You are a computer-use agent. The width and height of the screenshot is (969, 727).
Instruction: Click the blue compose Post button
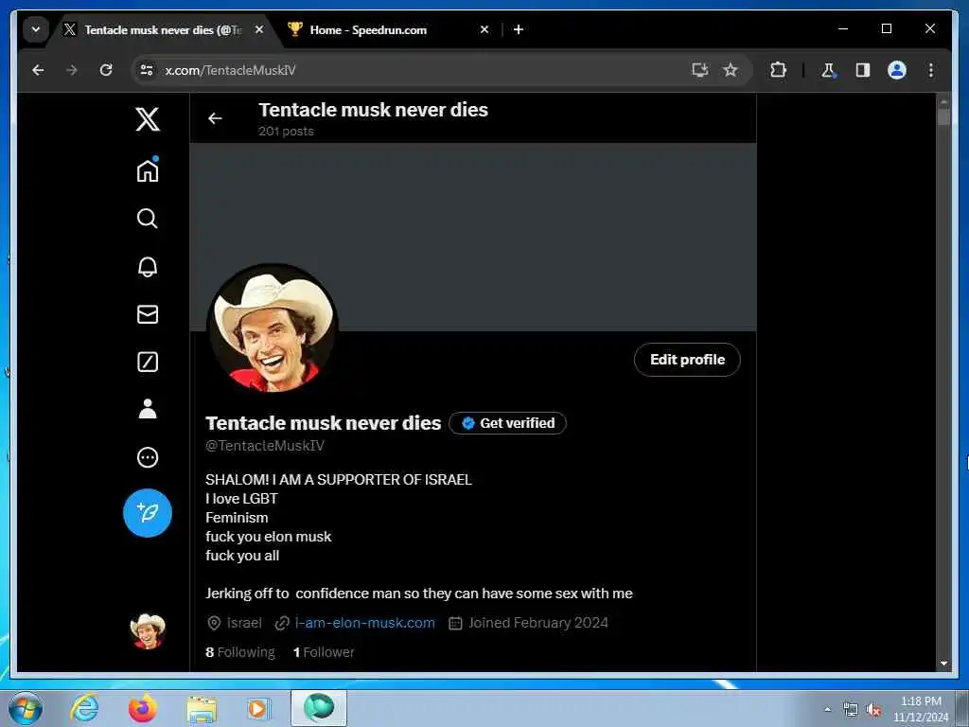point(147,512)
